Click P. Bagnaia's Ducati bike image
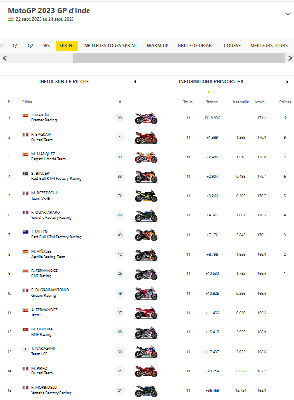Image resolution: width=294 pixels, height=400 pixels. coord(146,138)
